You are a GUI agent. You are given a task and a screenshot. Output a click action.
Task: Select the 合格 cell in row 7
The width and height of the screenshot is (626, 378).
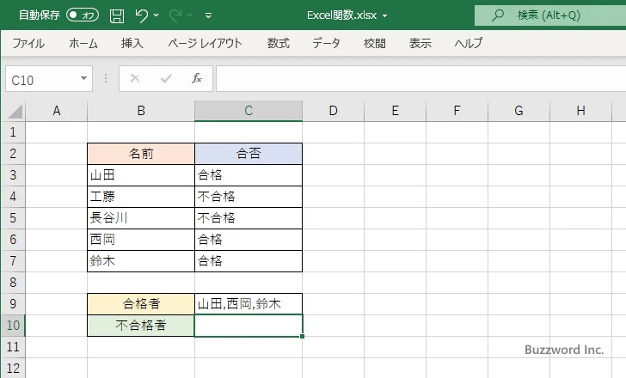pyautogui.click(x=249, y=261)
